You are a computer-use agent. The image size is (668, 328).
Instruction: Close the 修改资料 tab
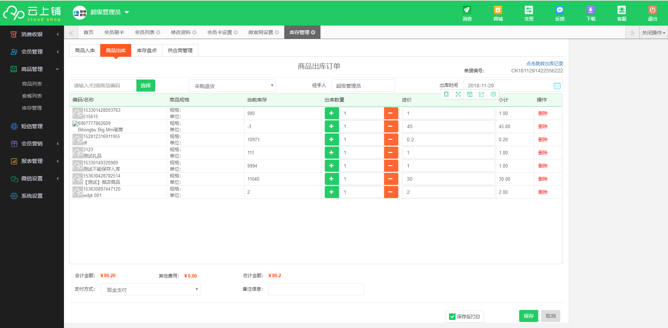[194, 32]
